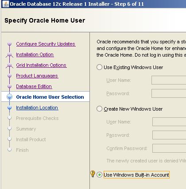Click the Installation Location step bullet
Viewport: 186px width, 189px height.
(10, 108)
